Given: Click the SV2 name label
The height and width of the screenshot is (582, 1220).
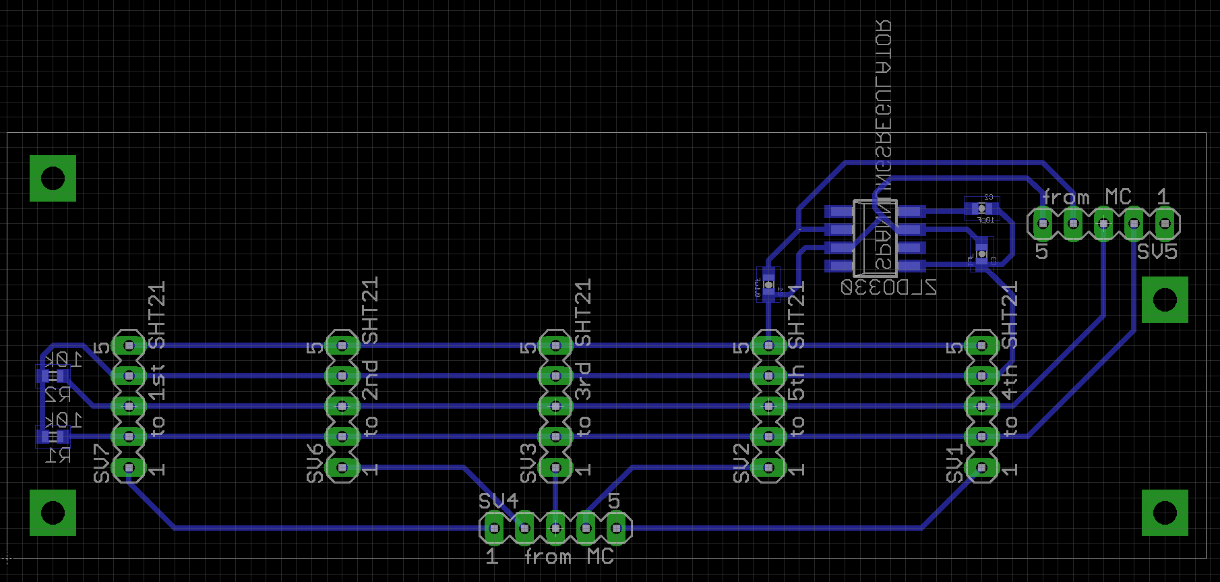Looking at the screenshot, I should tap(741, 463).
